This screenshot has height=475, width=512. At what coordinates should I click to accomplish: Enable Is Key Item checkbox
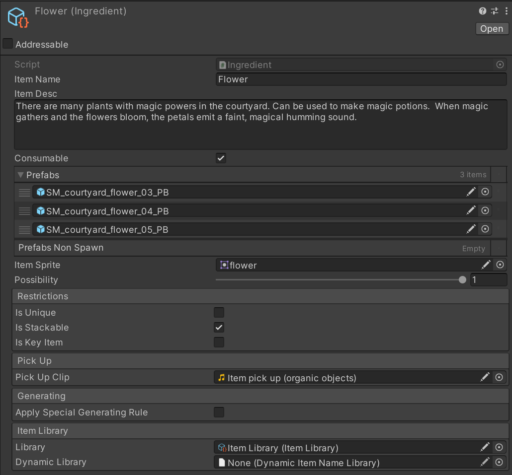[219, 342]
